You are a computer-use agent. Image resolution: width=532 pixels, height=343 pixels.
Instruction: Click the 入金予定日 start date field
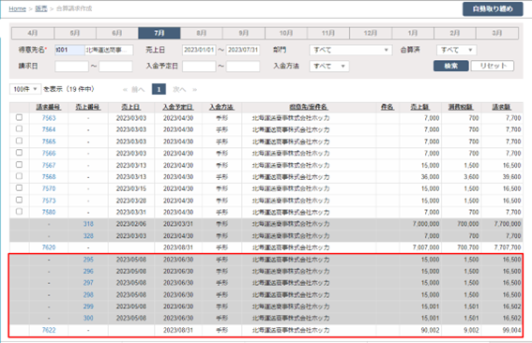click(199, 67)
